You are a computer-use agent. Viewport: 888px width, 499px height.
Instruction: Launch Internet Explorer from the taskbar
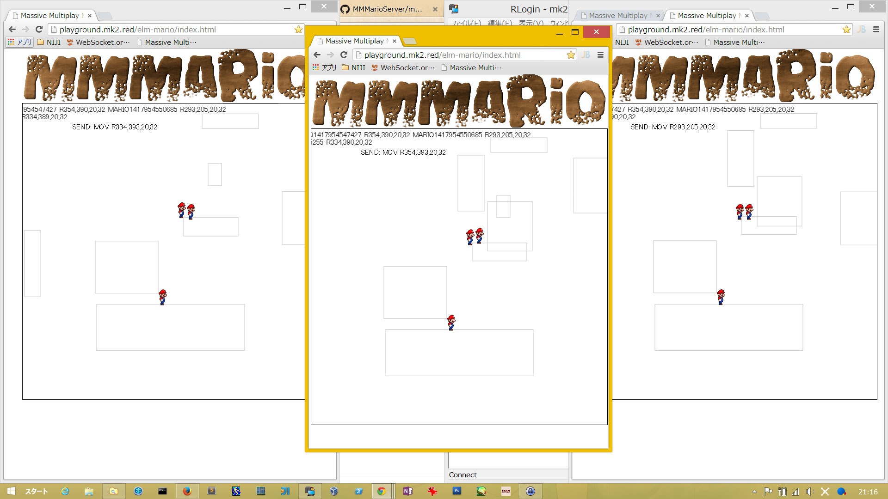(x=65, y=491)
